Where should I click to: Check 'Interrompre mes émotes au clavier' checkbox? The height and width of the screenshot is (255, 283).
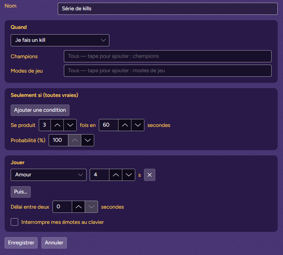[x=14, y=222]
